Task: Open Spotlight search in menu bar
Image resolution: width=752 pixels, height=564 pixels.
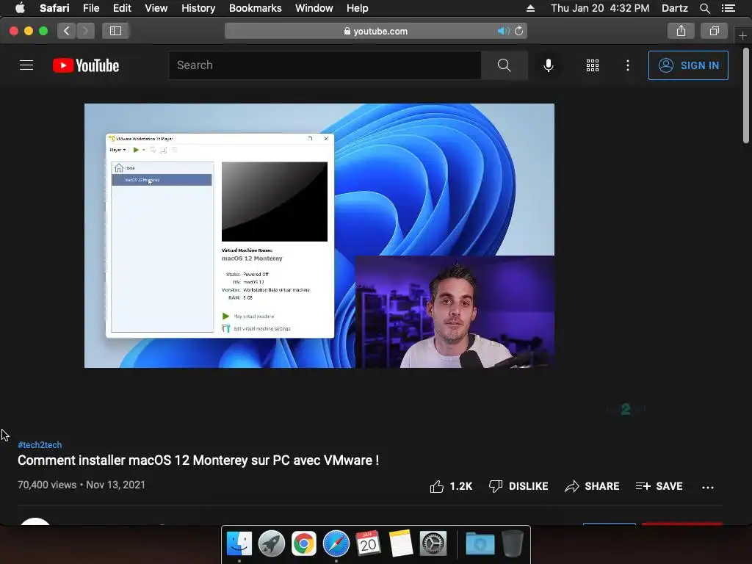Action: coord(704,8)
